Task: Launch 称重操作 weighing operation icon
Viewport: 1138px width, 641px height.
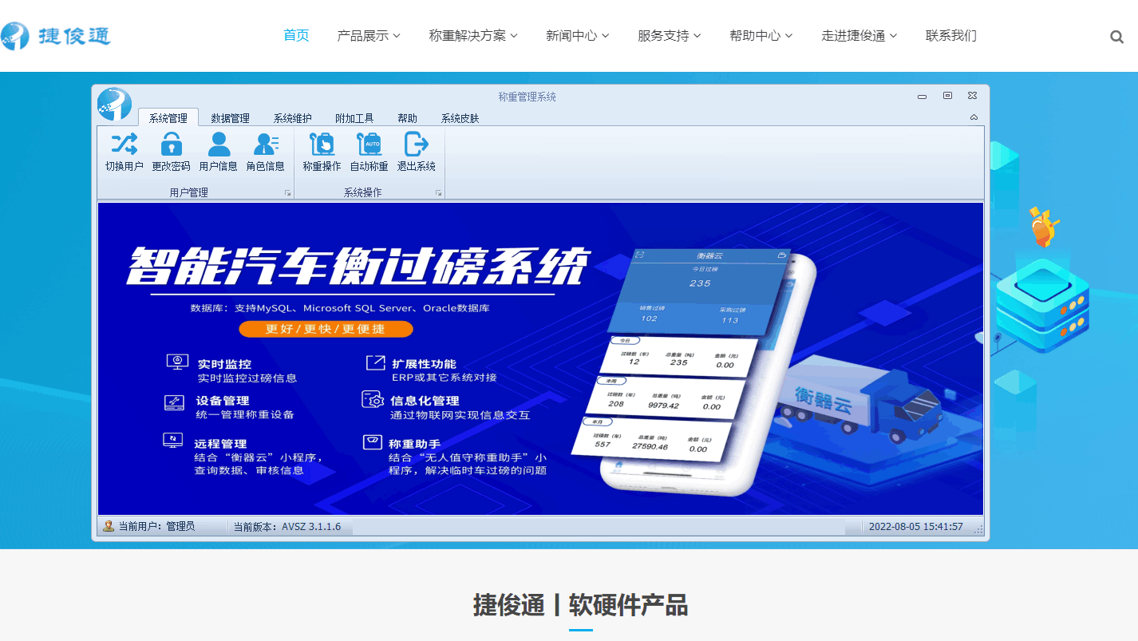Action: click(x=322, y=144)
